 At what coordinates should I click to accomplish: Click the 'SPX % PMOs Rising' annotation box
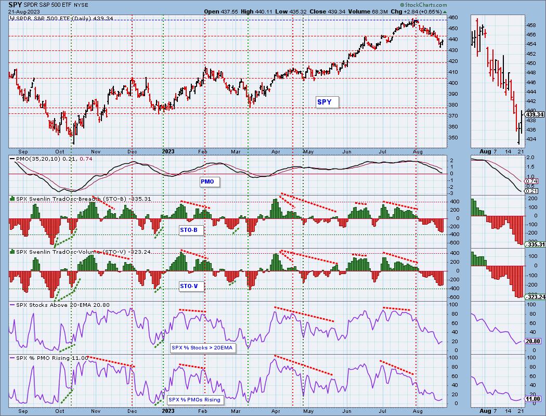(196, 400)
